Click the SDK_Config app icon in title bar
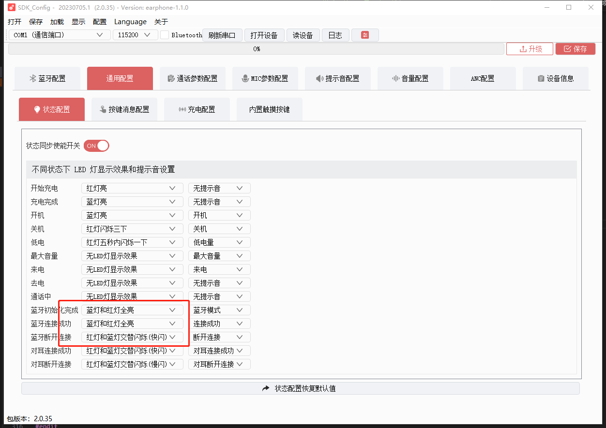The width and height of the screenshot is (606, 428). tap(12, 7)
